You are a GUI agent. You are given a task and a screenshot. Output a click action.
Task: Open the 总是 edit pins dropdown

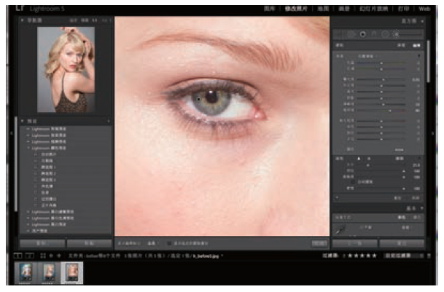pyautogui.click(x=152, y=243)
